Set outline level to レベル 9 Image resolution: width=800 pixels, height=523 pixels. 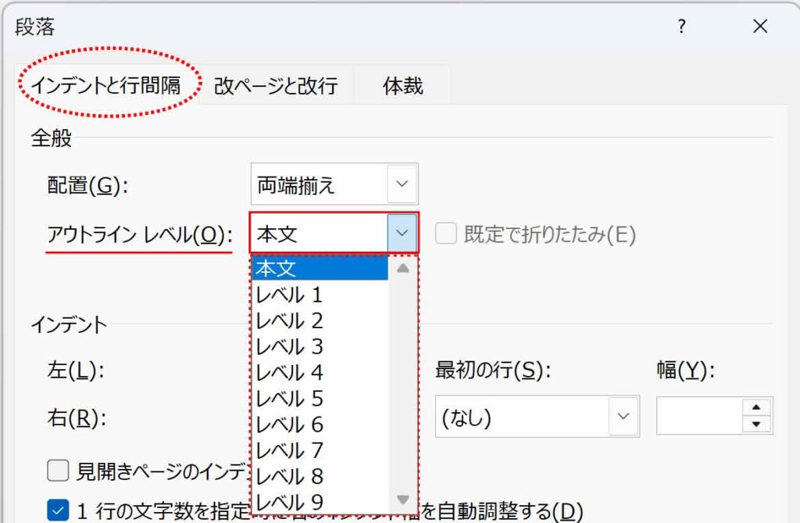(x=320, y=503)
